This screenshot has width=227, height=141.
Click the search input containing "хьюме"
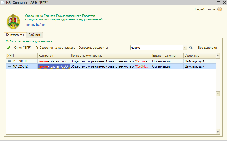[x=156, y=48]
